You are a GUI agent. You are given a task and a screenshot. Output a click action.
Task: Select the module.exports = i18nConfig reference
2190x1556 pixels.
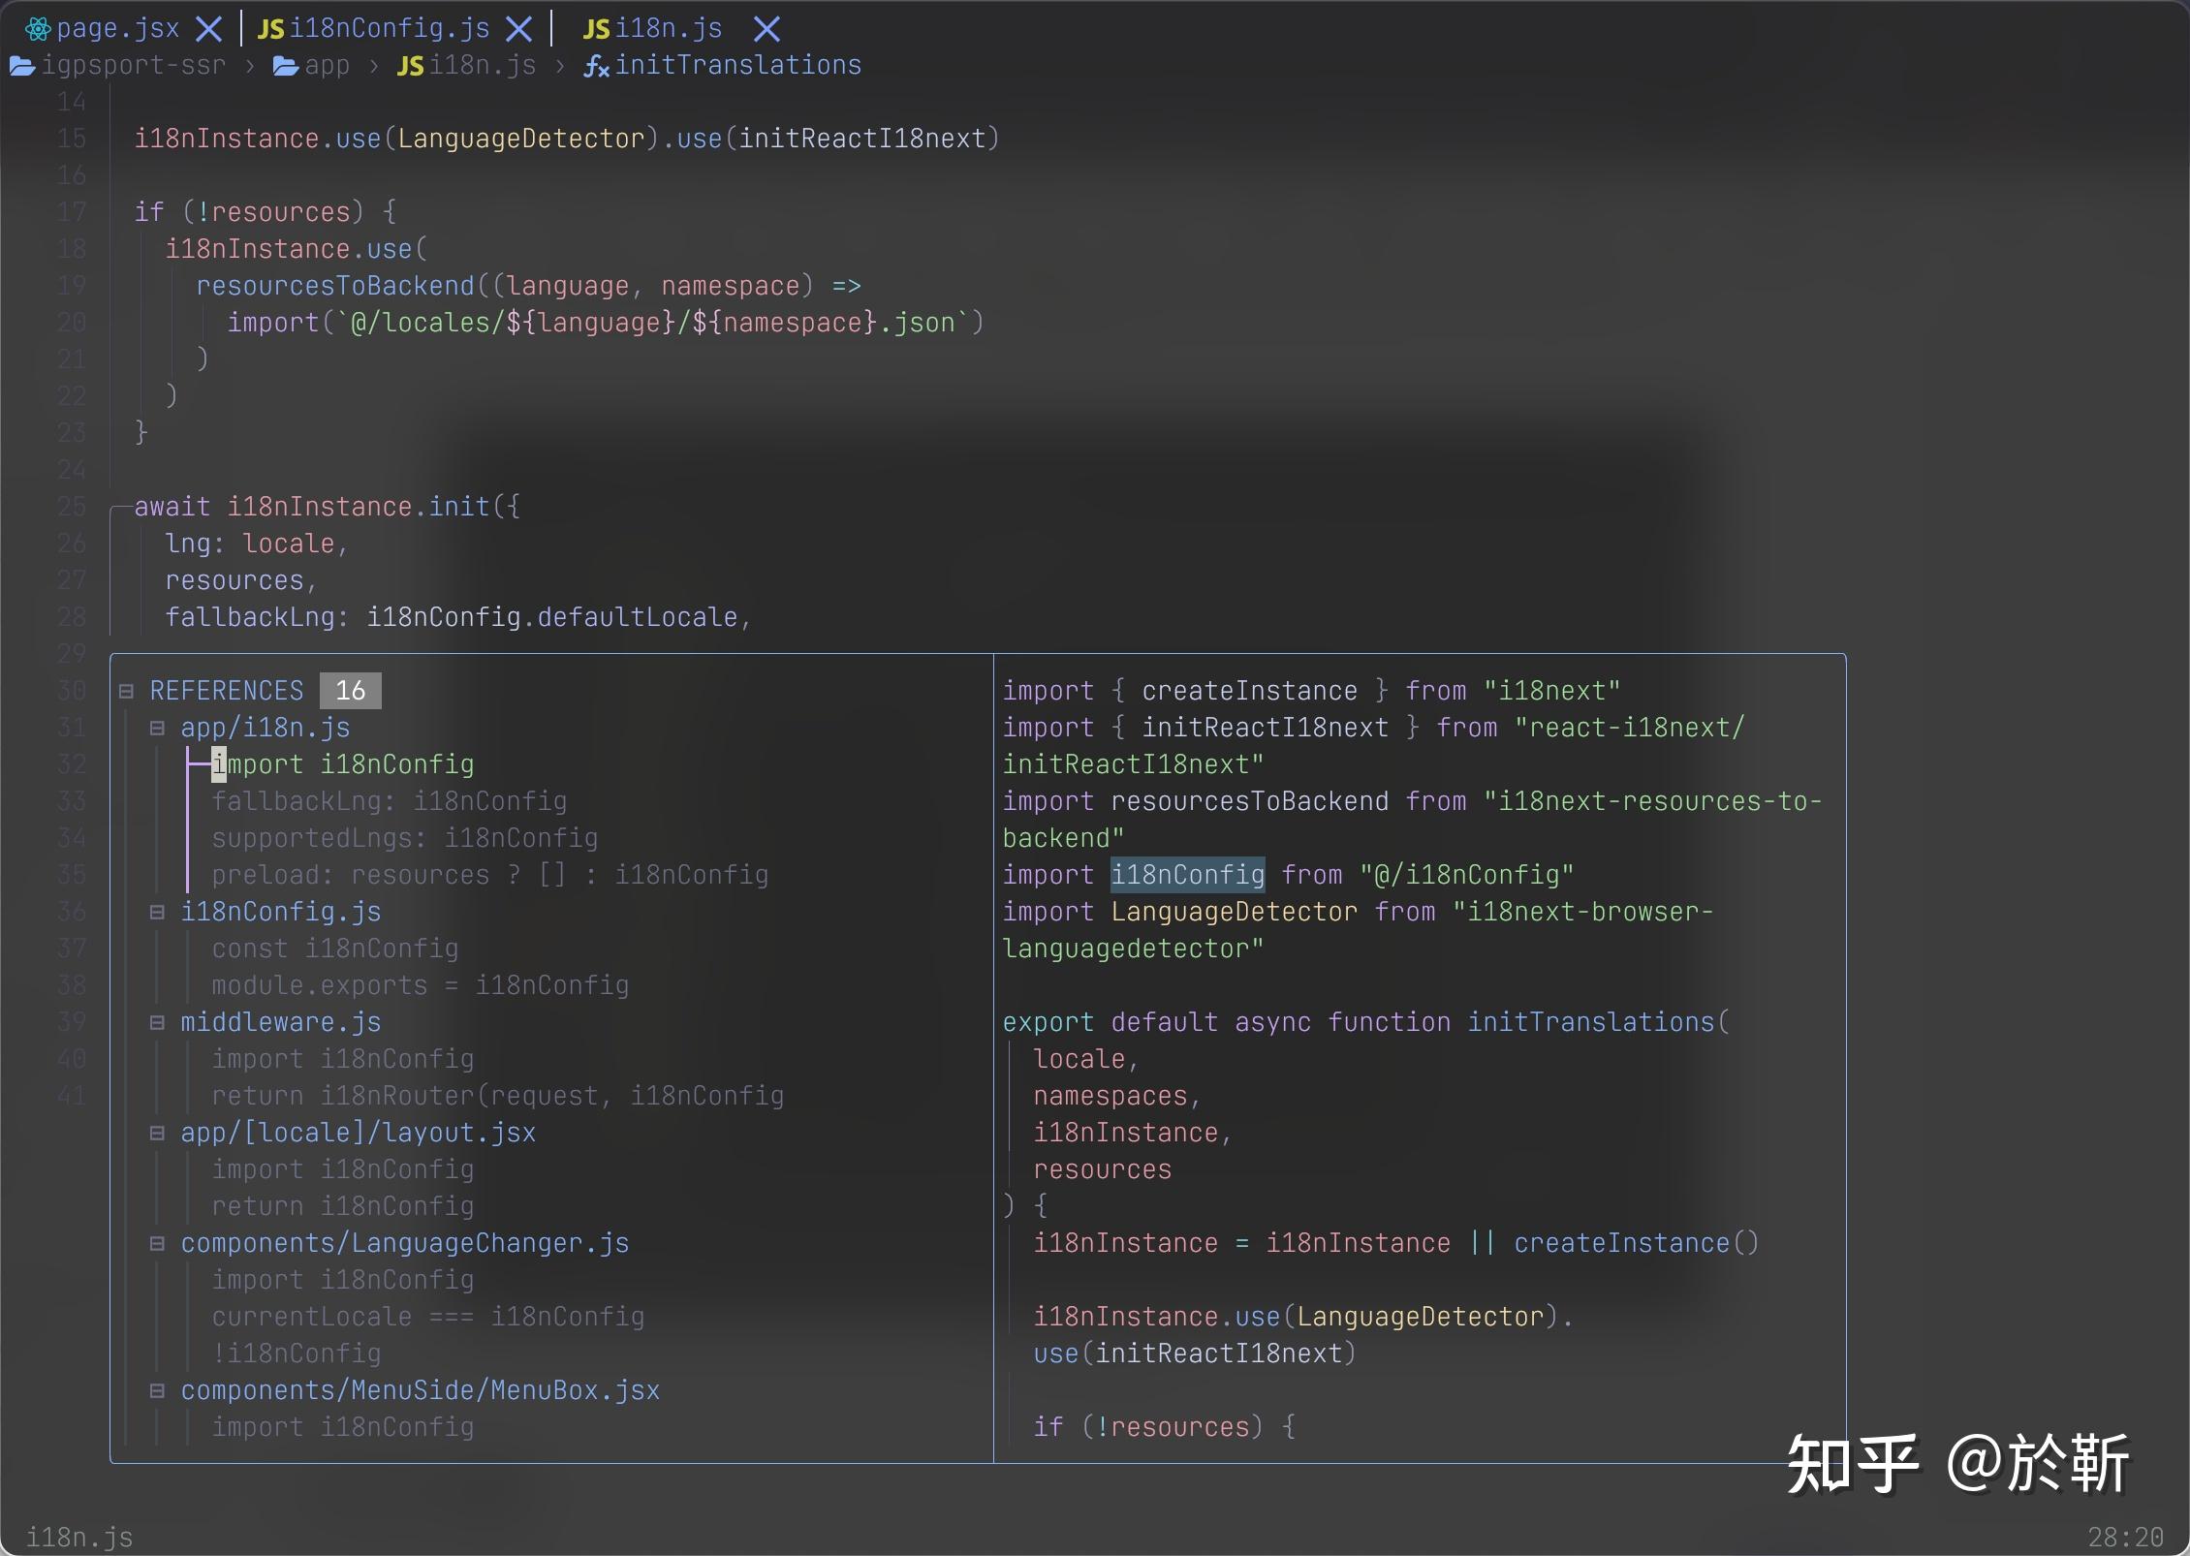[420, 985]
